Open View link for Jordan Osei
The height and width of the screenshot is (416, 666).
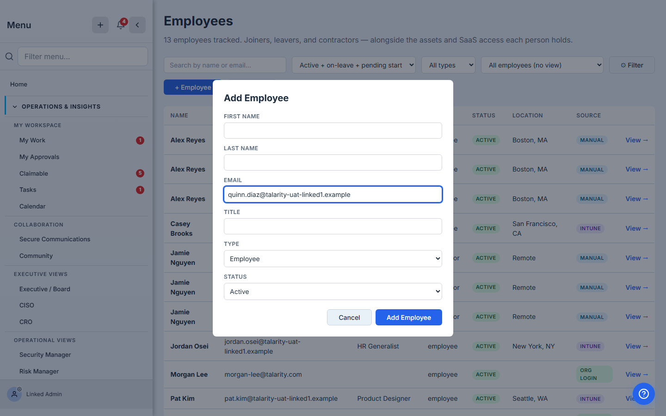[x=637, y=346]
